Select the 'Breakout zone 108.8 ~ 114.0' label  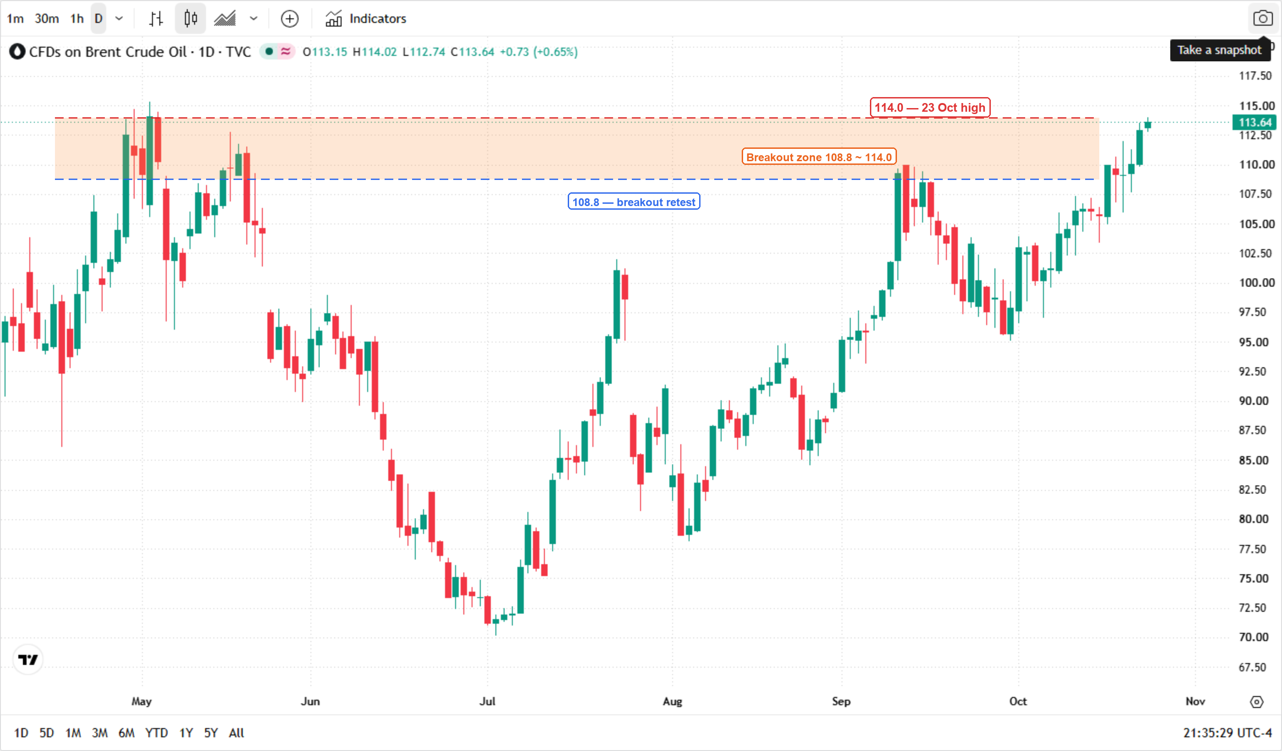819,157
